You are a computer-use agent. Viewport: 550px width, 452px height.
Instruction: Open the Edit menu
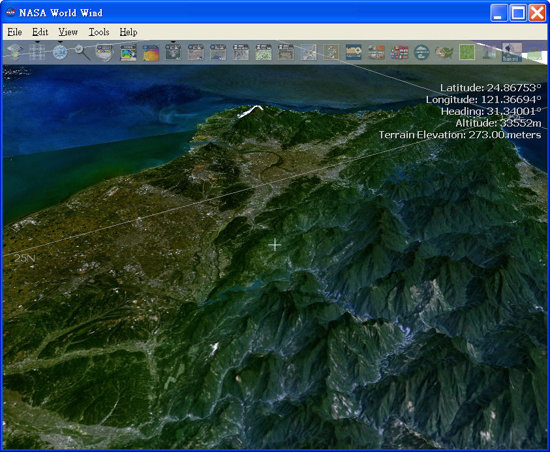(x=40, y=32)
